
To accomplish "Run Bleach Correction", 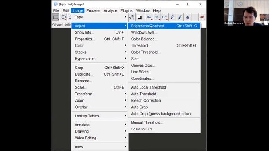I will pos(164,101).
